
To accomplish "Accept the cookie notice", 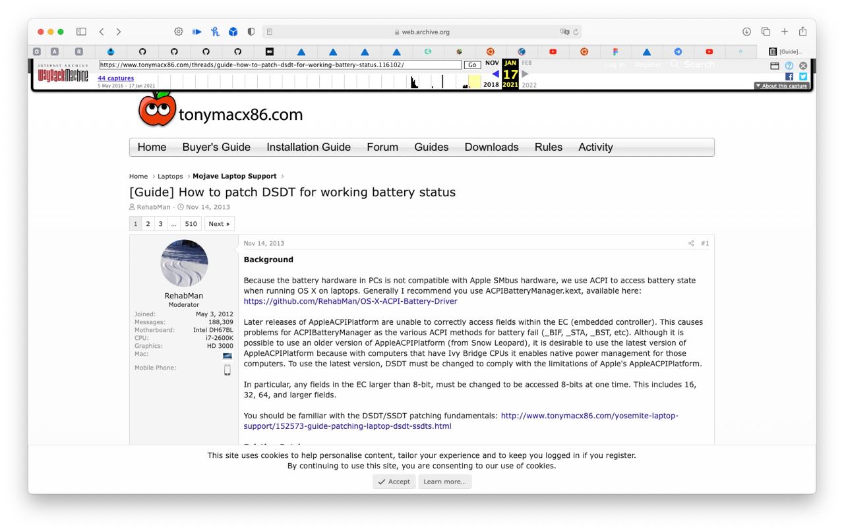I will (x=394, y=482).
